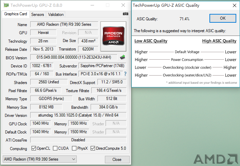
Task: Click the Default Clock field 1040 MHz
Action: 40,132
